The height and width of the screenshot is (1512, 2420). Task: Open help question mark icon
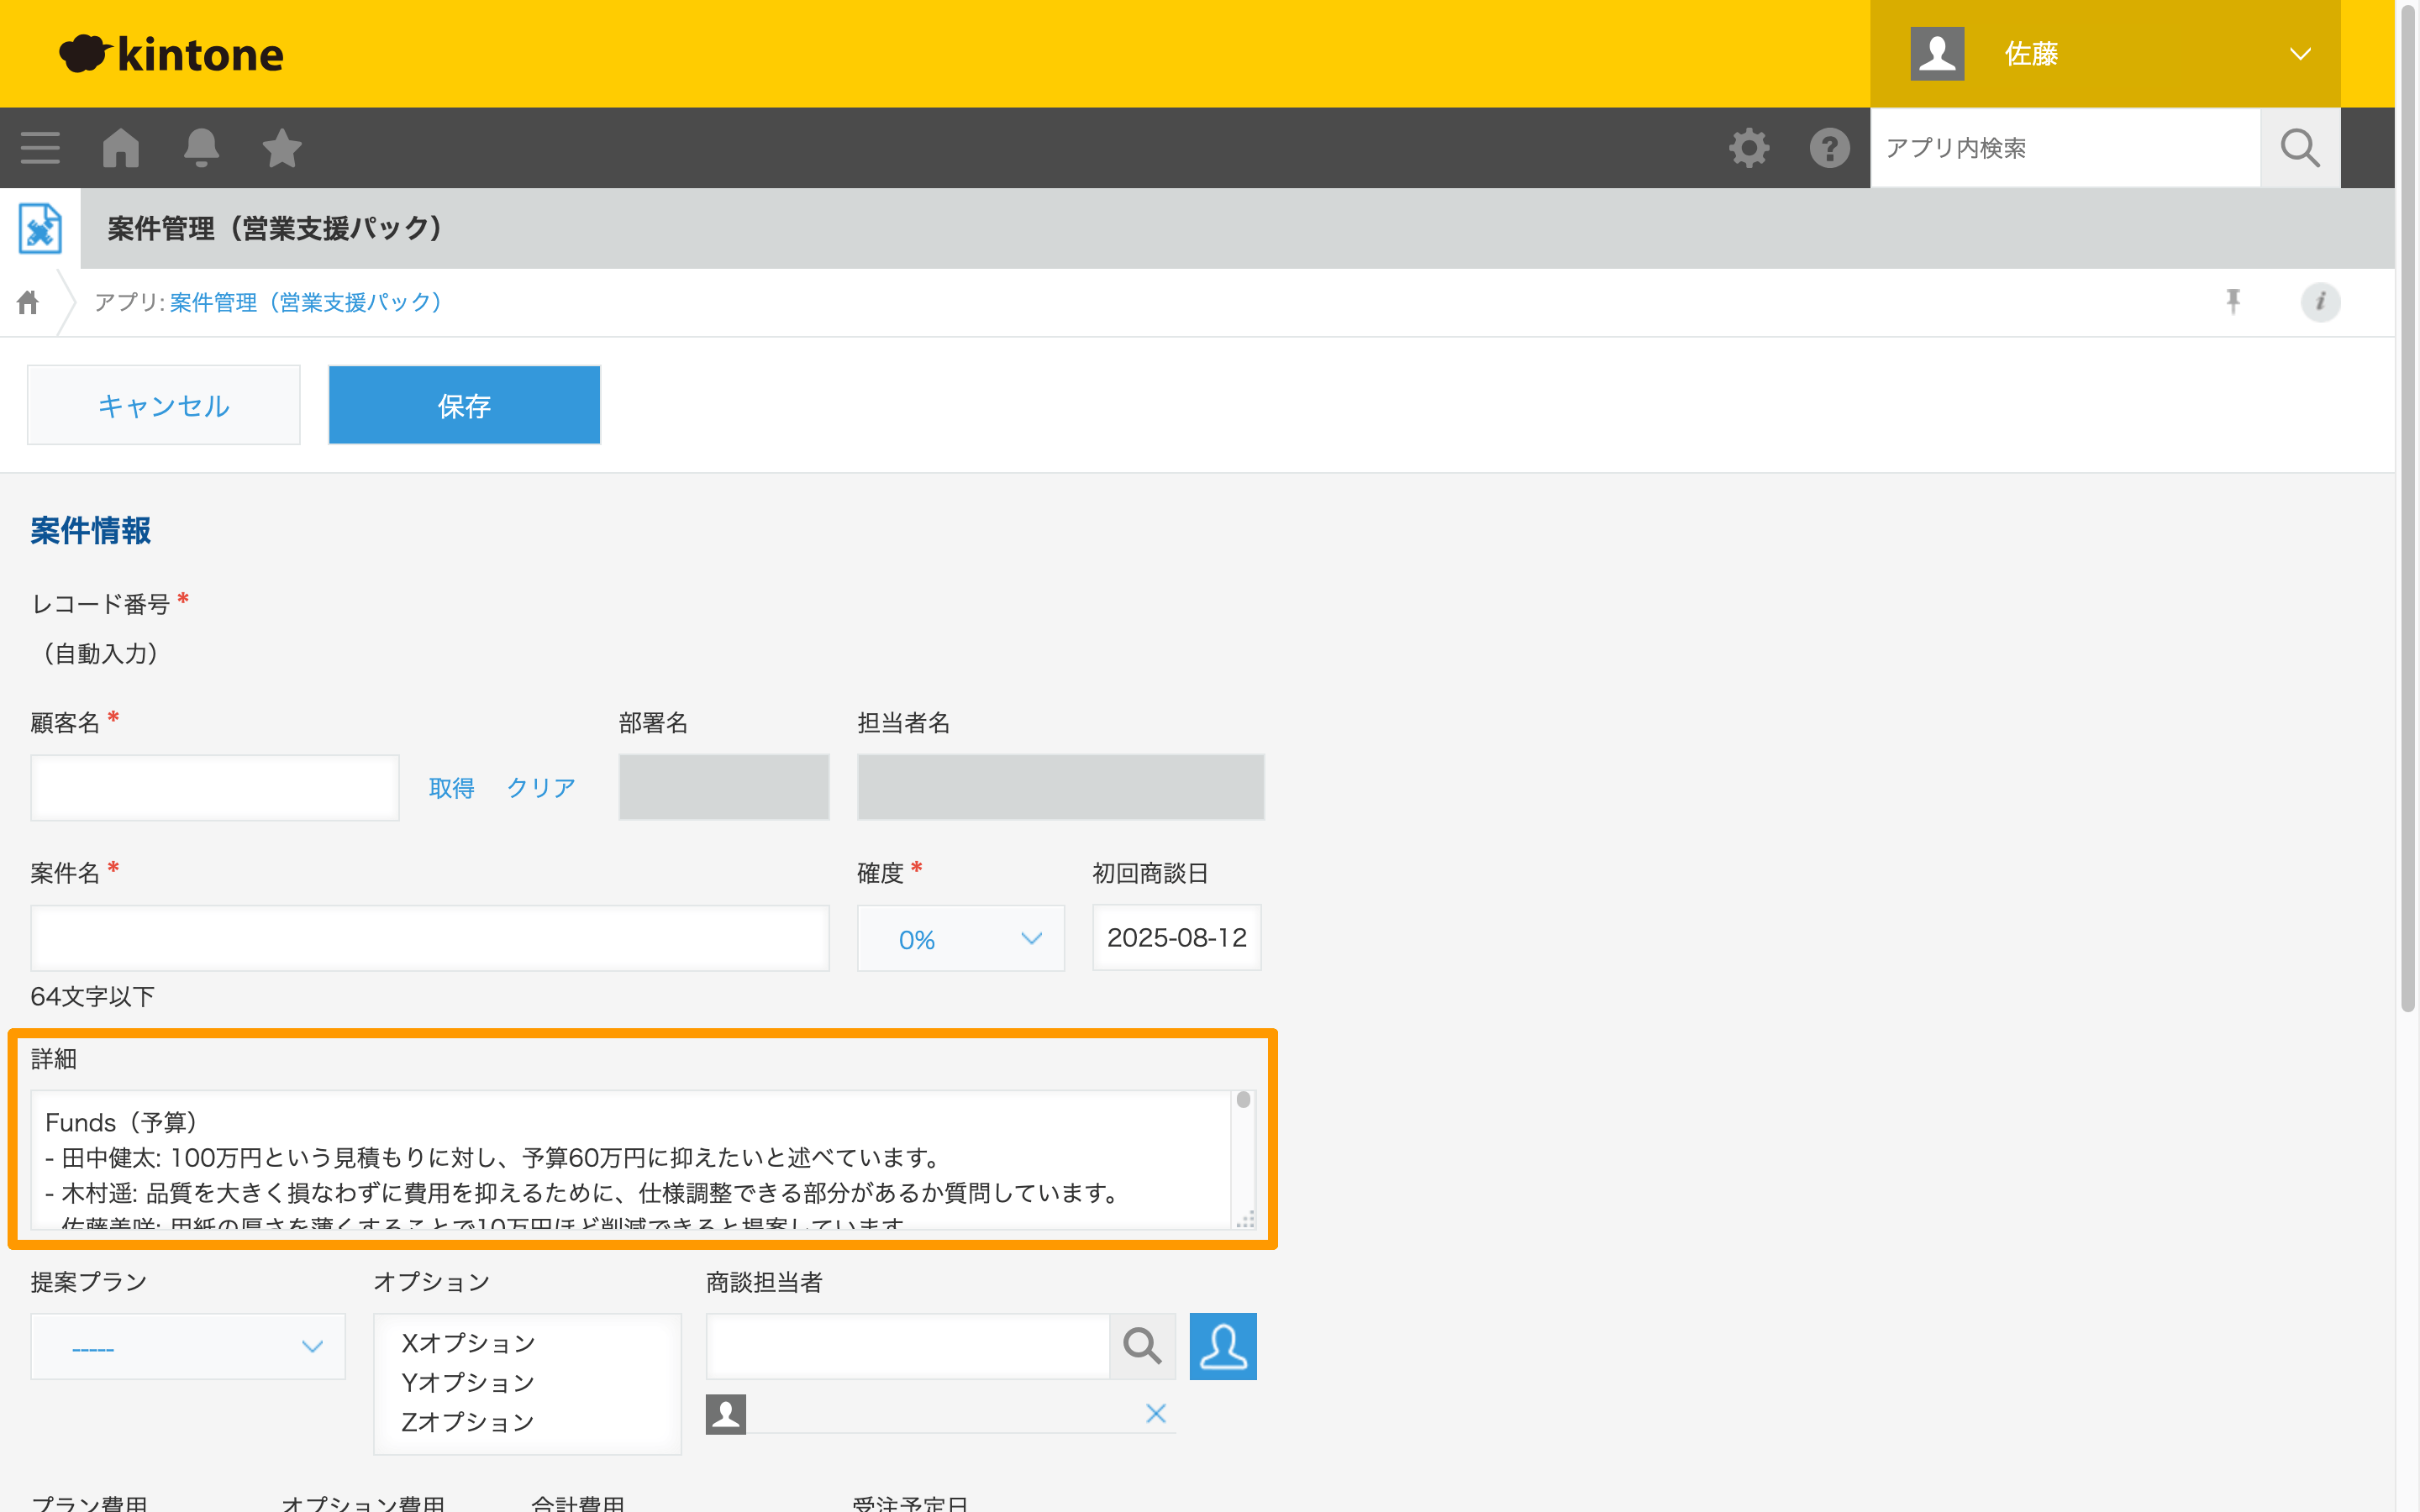[1829, 148]
